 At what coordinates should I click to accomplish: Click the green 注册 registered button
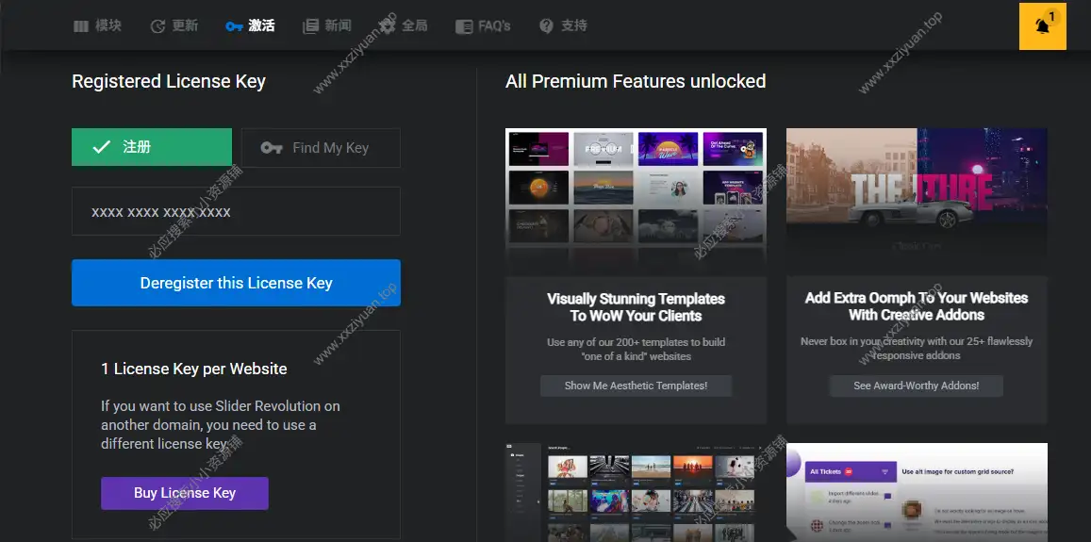(x=152, y=147)
